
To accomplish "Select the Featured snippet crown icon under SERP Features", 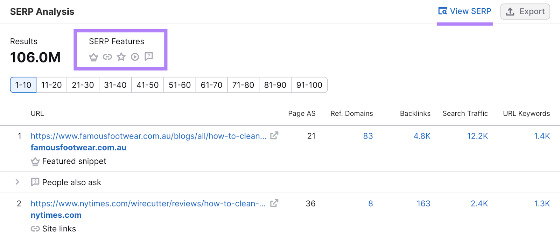I will pyautogui.click(x=93, y=57).
